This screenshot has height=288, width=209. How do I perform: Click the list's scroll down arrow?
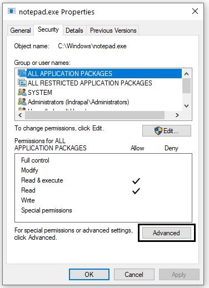tap(187, 106)
